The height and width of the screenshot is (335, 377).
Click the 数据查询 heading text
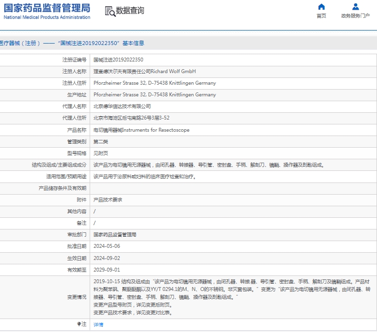pyautogui.click(x=130, y=11)
